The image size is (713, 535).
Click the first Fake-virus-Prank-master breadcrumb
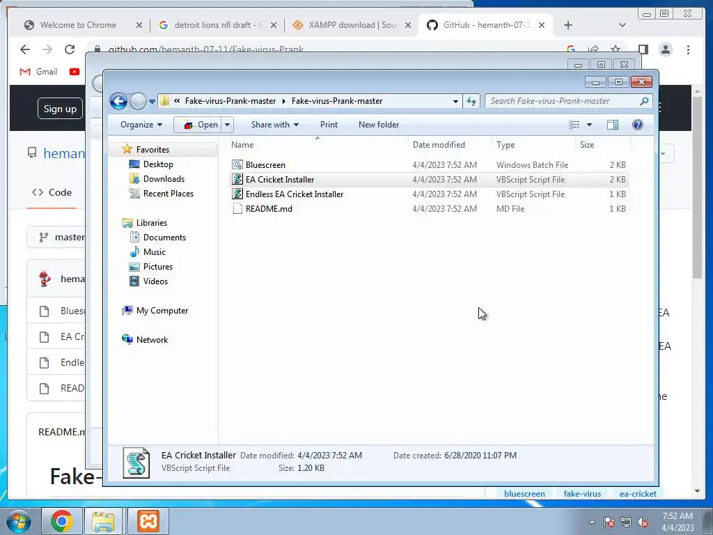(230, 101)
